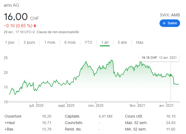
Task: Click the Rend. div. label
Action: [x=73, y=129]
